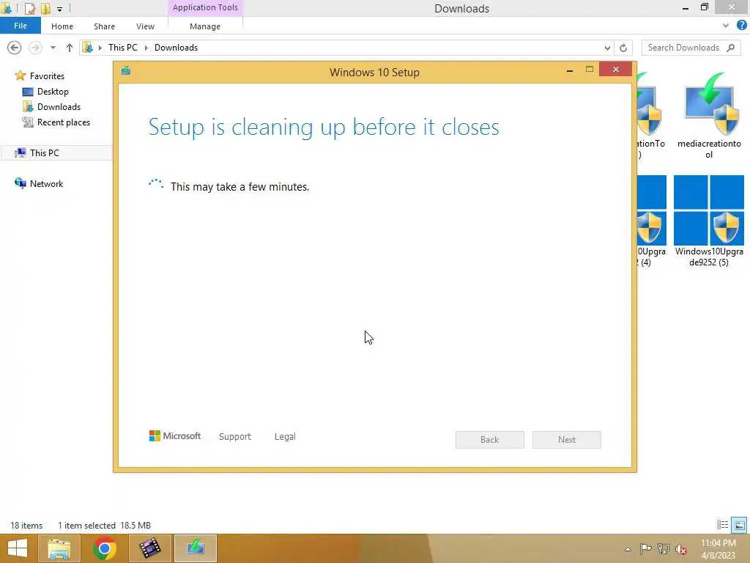Open the Manage ribbon tab
The height and width of the screenshot is (563, 750).
[205, 26]
